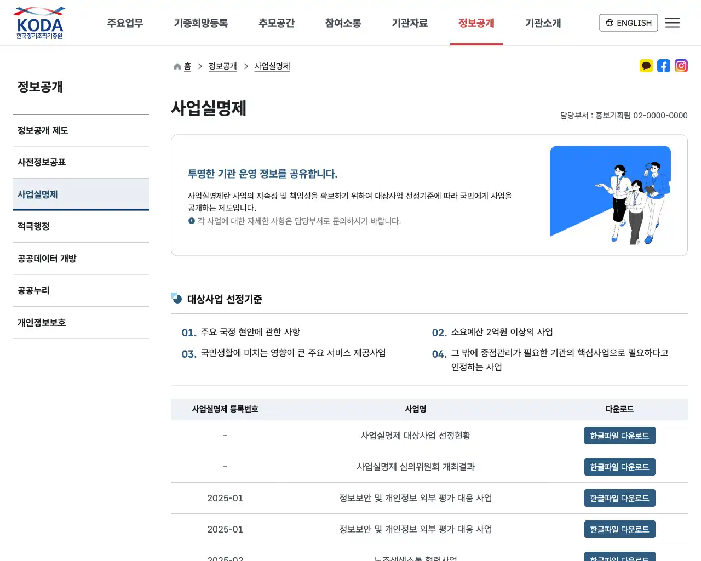Navigate to the 추모공간 menu

point(277,23)
